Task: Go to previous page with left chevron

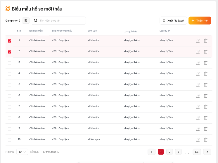Action: point(151,152)
